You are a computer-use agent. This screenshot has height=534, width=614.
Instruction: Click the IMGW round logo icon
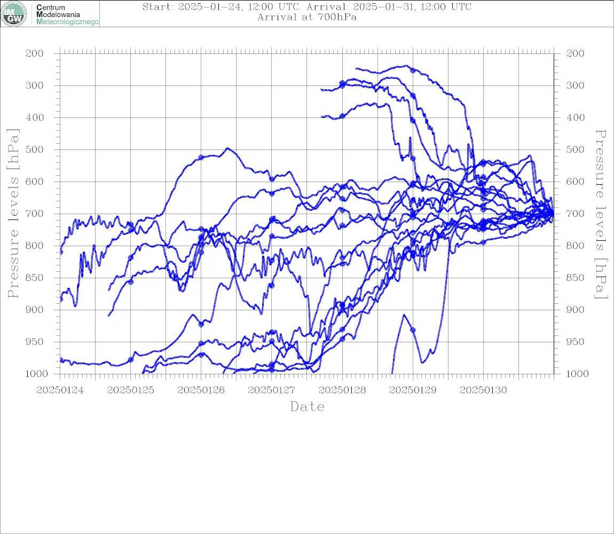click(14, 14)
